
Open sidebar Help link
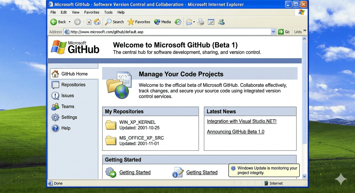pyautogui.click(x=66, y=128)
